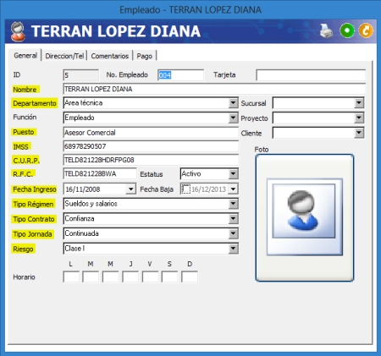
Task: Expand the Riesgo dropdown
Action: click(x=233, y=249)
